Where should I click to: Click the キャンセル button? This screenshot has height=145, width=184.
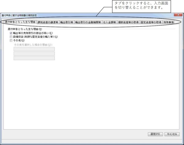pos(172,134)
